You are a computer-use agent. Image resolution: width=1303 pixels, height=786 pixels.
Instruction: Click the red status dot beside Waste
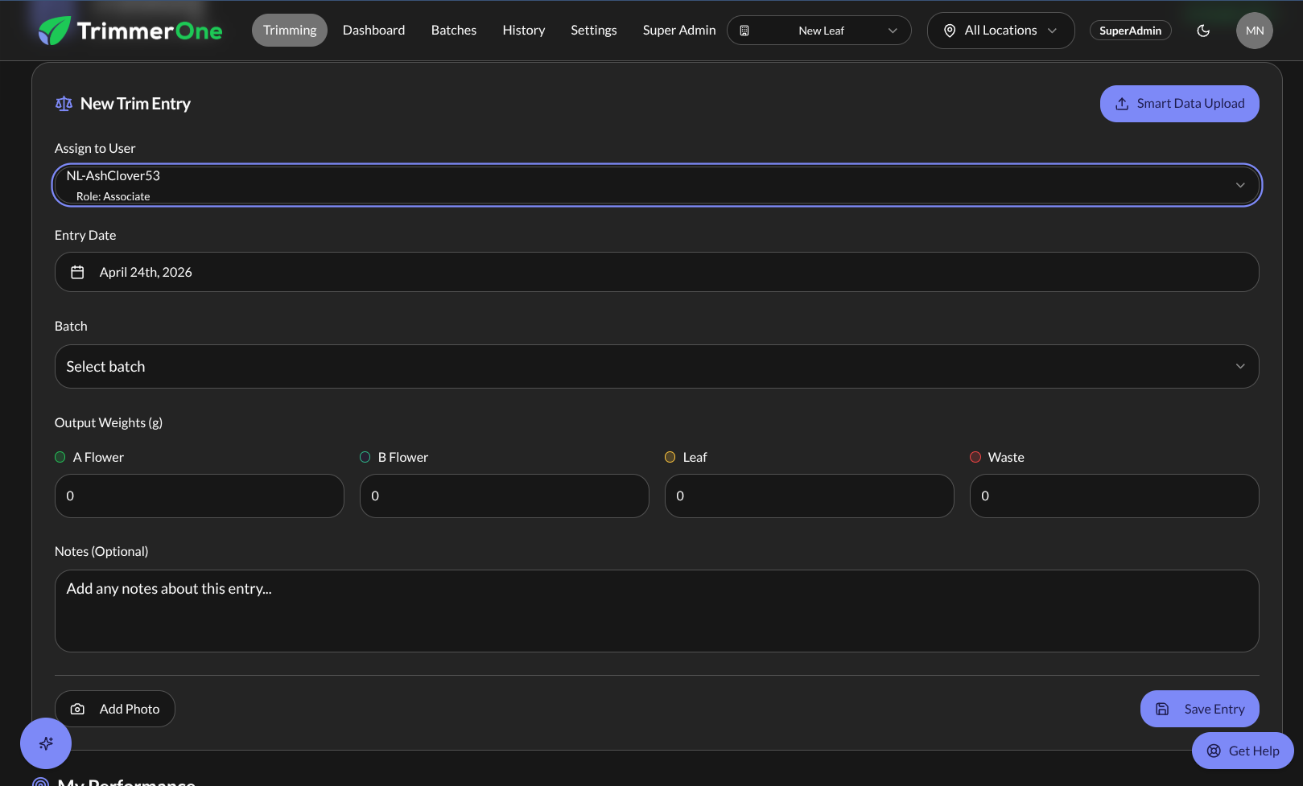[x=975, y=456]
